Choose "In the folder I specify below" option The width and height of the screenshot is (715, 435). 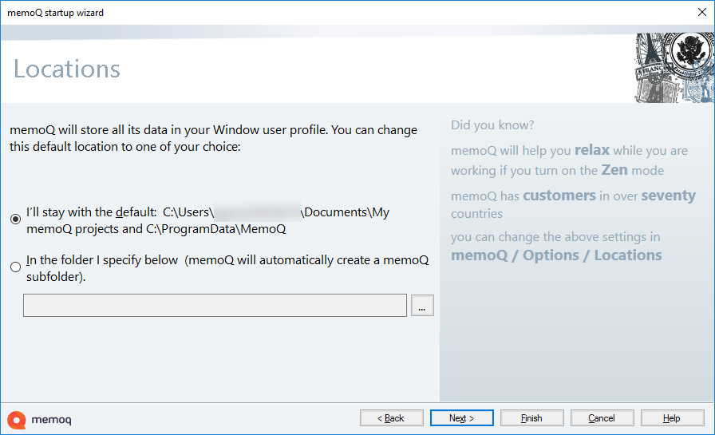(16, 267)
